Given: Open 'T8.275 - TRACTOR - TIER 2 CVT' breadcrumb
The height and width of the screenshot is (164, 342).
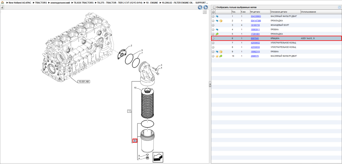Looking at the screenshot, I should click(120, 3).
